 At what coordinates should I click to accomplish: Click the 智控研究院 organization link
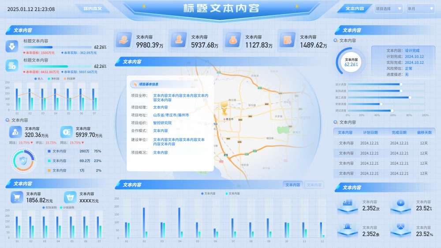coord(162,123)
